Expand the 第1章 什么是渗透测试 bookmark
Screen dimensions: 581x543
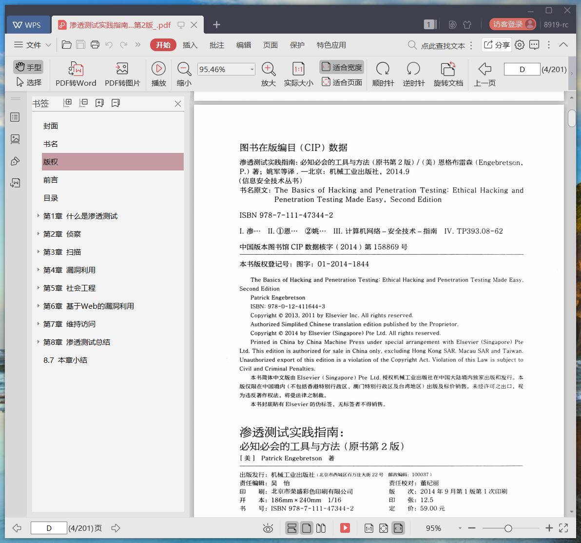[38, 215]
